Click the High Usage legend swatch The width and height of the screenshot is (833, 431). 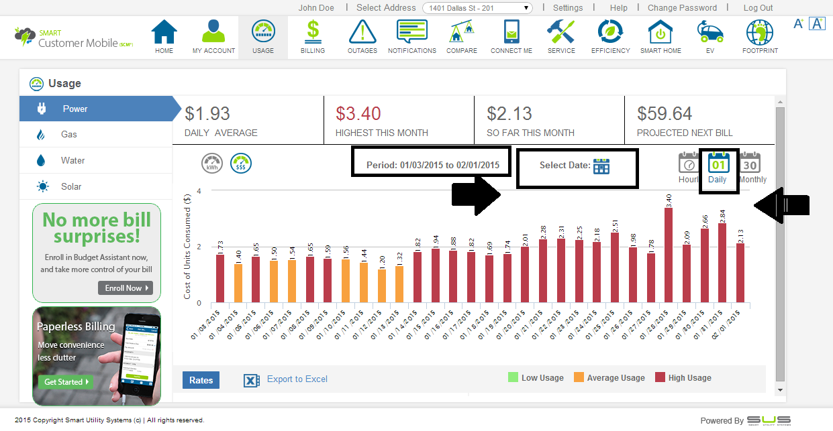coord(660,378)
